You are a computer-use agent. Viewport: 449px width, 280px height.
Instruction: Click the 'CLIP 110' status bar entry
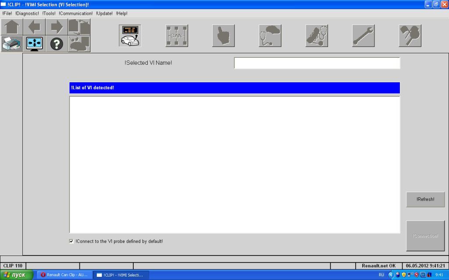(13, 266)
